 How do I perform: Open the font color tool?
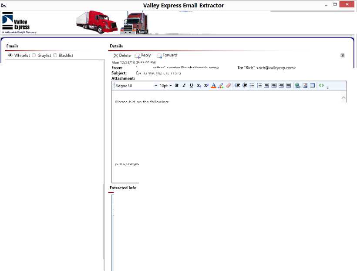214,86
